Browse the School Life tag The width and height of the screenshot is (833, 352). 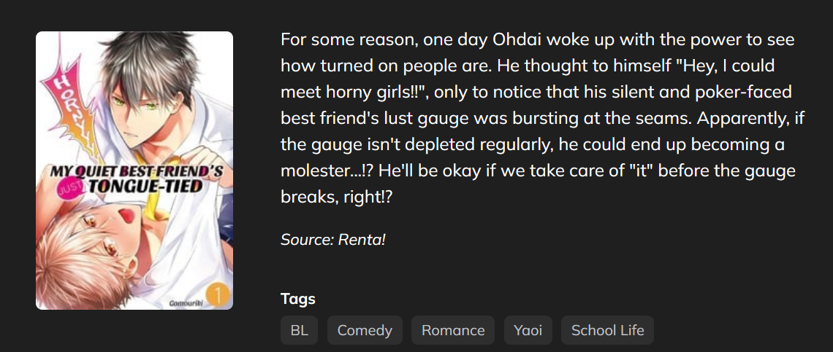pos(607,330)
